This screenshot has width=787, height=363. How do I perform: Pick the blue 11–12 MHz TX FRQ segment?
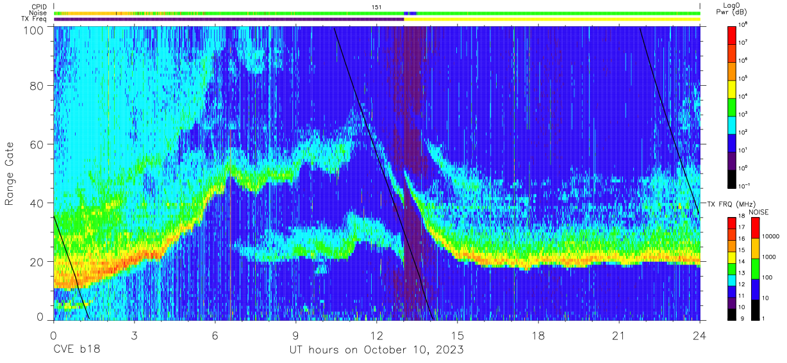731,291
